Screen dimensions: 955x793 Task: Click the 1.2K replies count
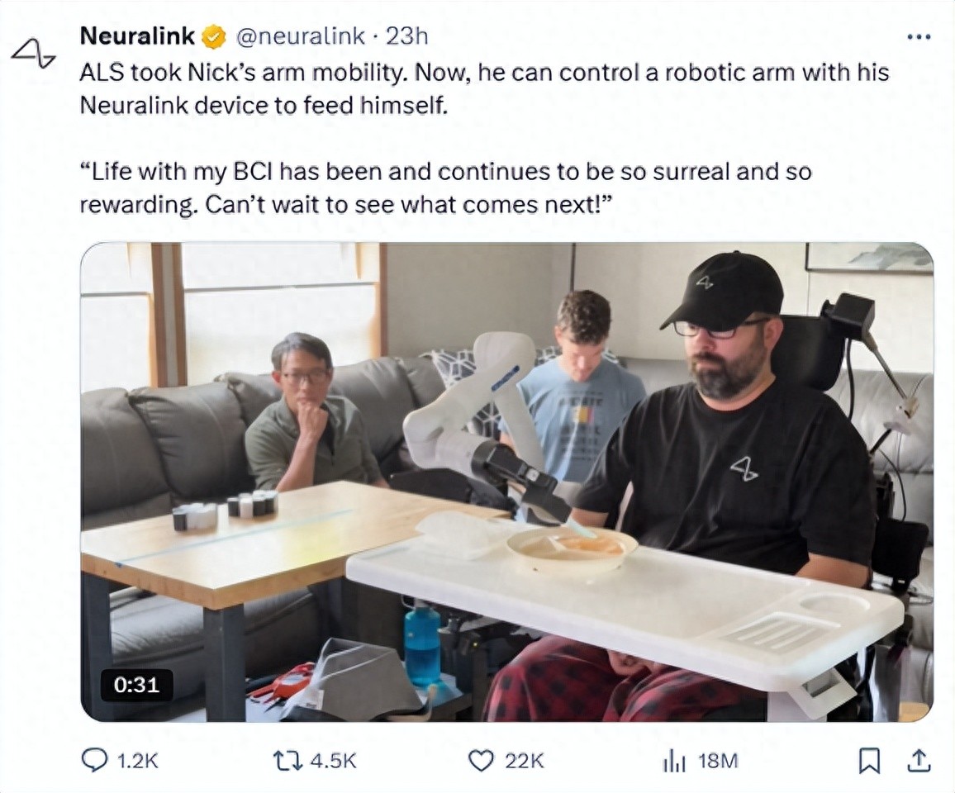[139, 761]
